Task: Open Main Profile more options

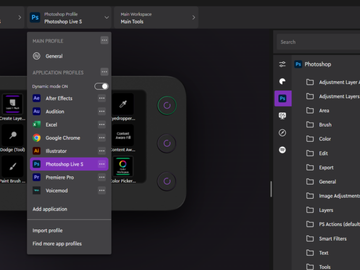Action: (104, 41)
